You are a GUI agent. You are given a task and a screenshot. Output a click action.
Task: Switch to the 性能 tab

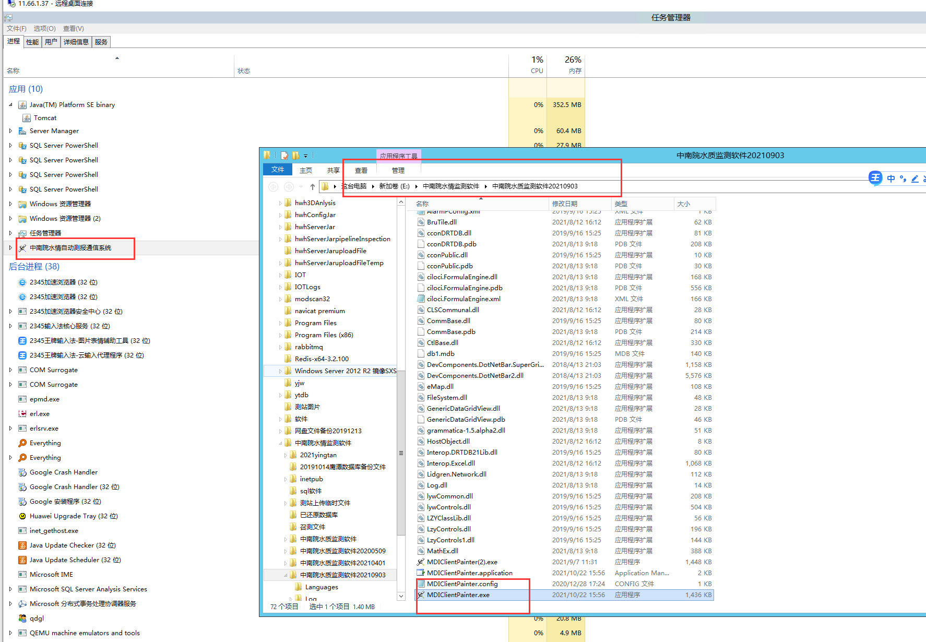pyautogui.click(x=32, y=42)
